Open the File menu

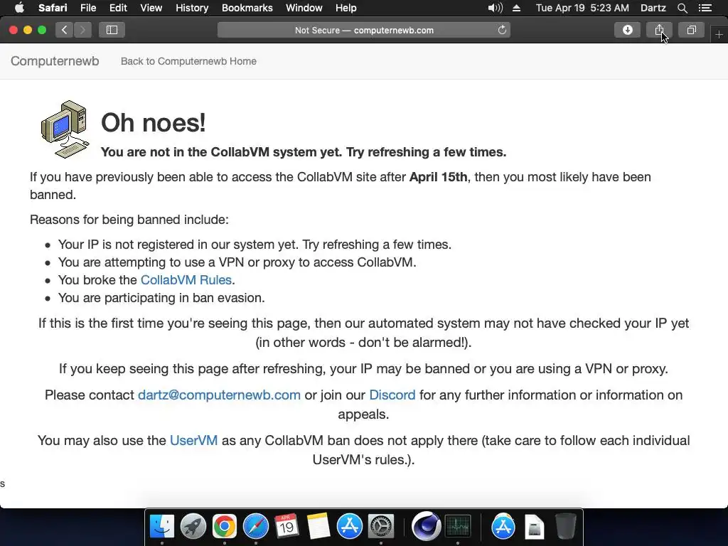click(87, 8)
